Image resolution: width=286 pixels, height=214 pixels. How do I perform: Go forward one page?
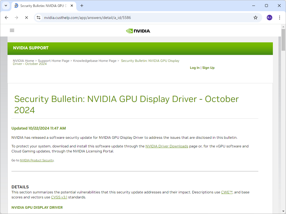[x=16, y=18]
